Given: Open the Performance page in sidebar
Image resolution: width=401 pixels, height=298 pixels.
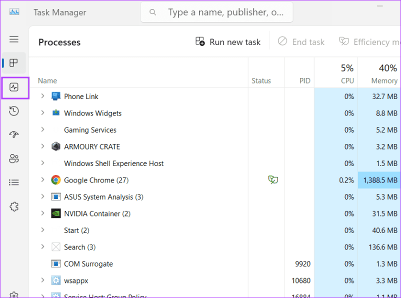Looking at the screenshot, I should click(x=14, y=87).
